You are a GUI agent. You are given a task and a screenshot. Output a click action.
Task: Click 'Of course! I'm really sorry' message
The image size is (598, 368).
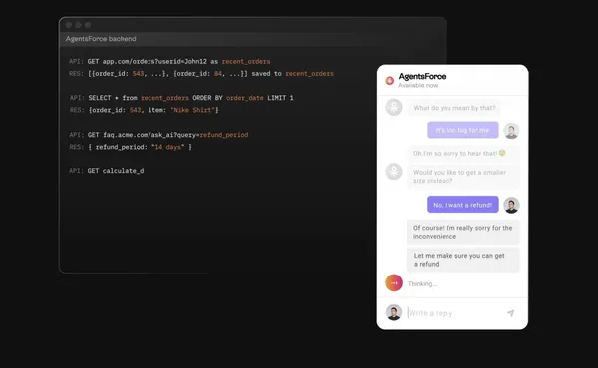click(463, 232)
